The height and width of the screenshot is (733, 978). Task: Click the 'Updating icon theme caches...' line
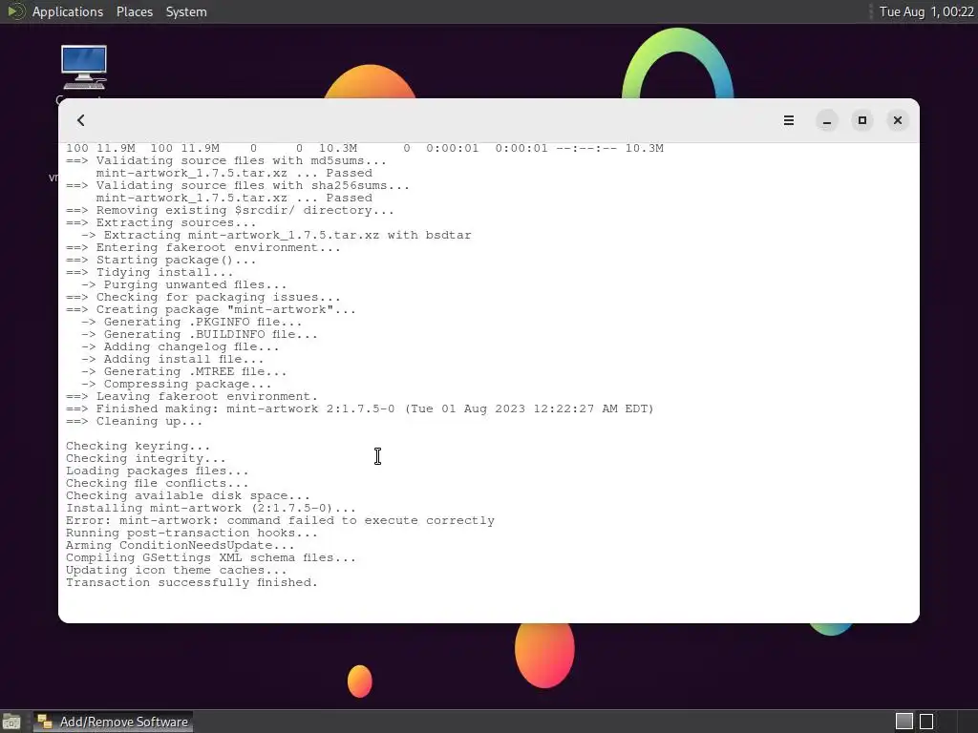coord(176,570)
